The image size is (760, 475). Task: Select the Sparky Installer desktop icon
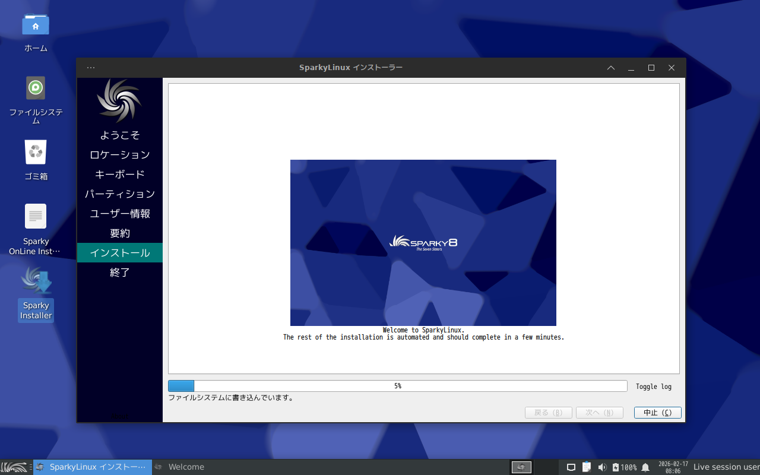(36, 281)
